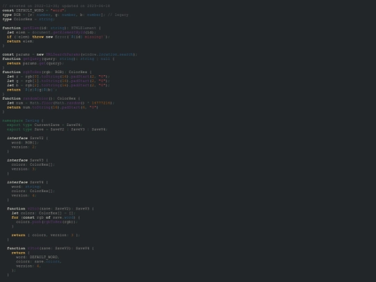Click the 'function rgbToHex' signature line
Viewport: 376px width, 282px height.
47,72
